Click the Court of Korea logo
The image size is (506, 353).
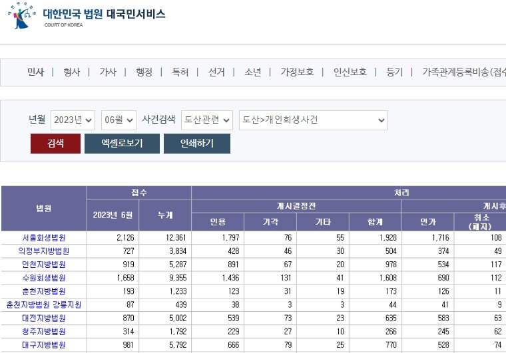(87, 15)
